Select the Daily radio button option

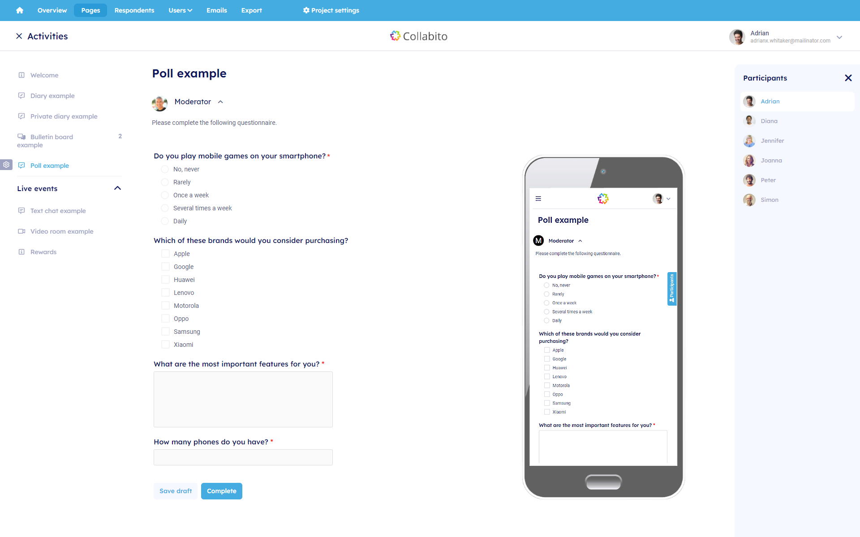[165, 221]
